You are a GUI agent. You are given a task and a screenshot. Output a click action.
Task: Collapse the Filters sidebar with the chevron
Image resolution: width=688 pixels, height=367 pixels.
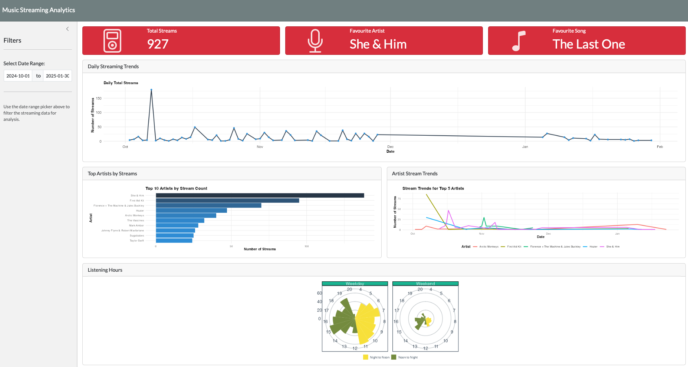click(x=68, y=29)
